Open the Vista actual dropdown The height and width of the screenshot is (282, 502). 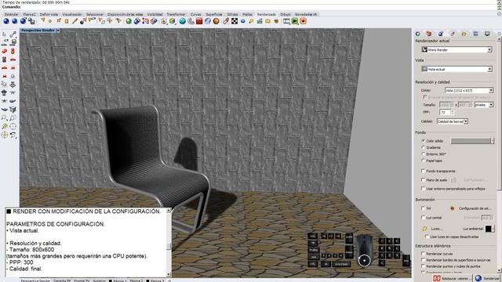click(457, 69)
